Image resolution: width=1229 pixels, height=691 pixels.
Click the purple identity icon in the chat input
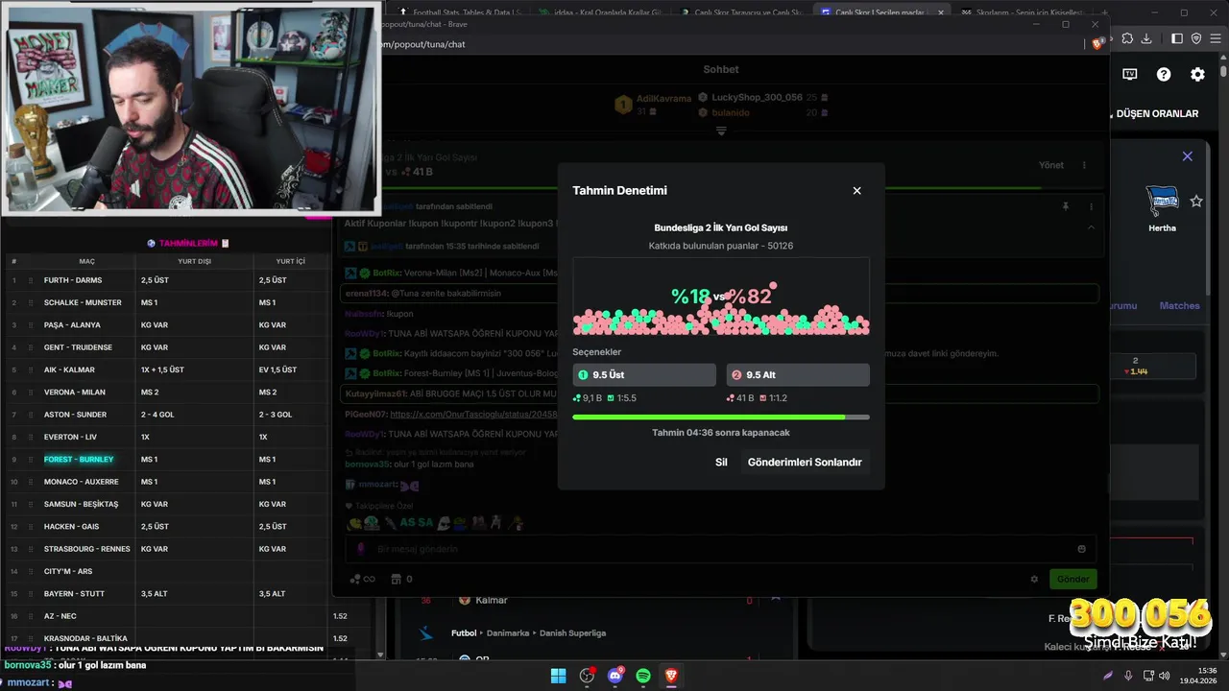click(361, 549)
